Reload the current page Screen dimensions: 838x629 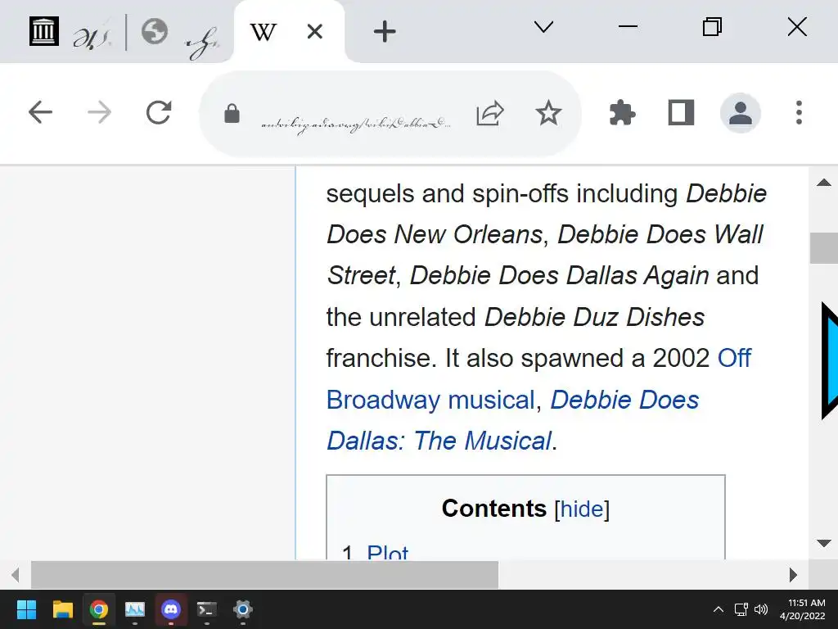pos(159,113)
